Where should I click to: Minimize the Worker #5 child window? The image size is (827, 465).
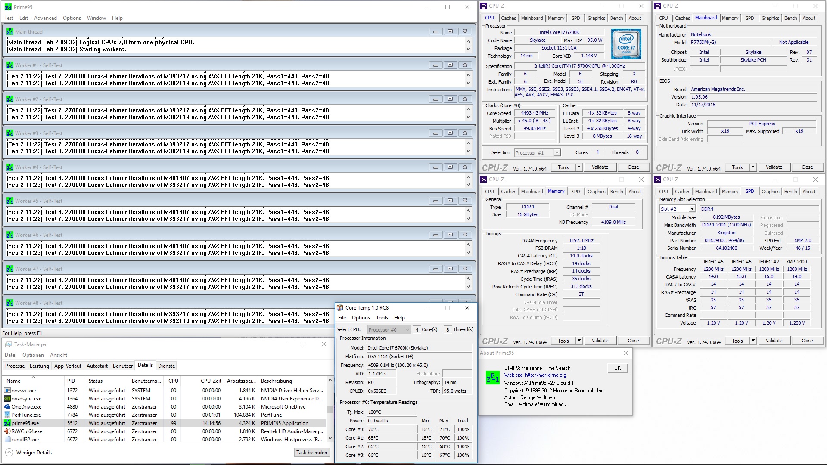435,201
